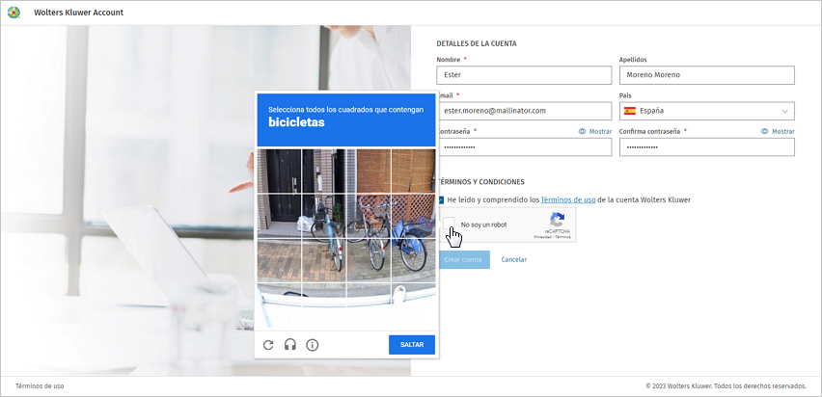The width and height of the screenshot is (822, 397).
Task: Open the Términos de uso link in terms sentence
Action: click(x=567, y=199)
